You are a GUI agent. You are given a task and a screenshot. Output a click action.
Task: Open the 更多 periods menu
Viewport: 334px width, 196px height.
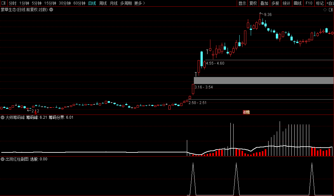coord(140,3)
